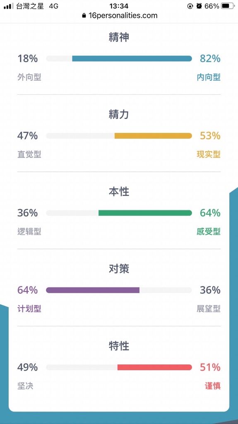Tap the lock icon beside 16personalities.com
Image resolution: width=238 pixels, height=424 pixels.
[84, 15]
